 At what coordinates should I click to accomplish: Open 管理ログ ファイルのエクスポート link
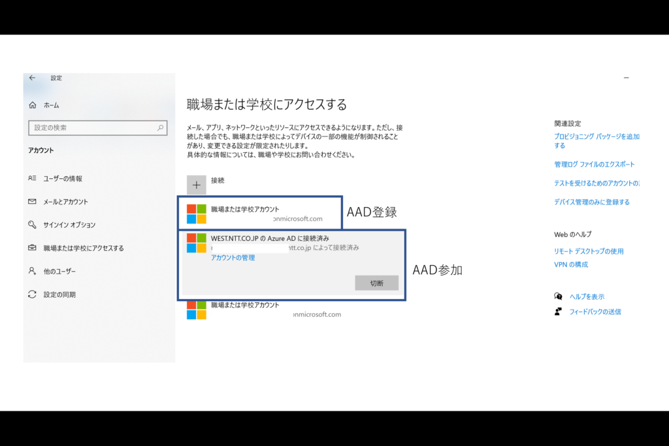pyautogui.click(x=595, y=164)
